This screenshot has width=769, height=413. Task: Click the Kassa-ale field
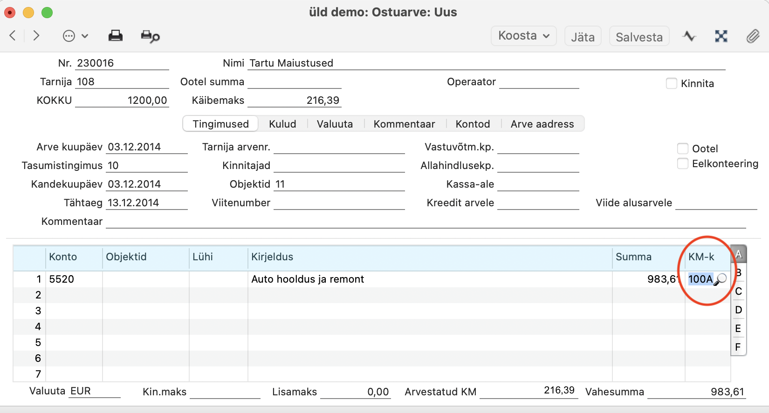(x=538, y=184)
